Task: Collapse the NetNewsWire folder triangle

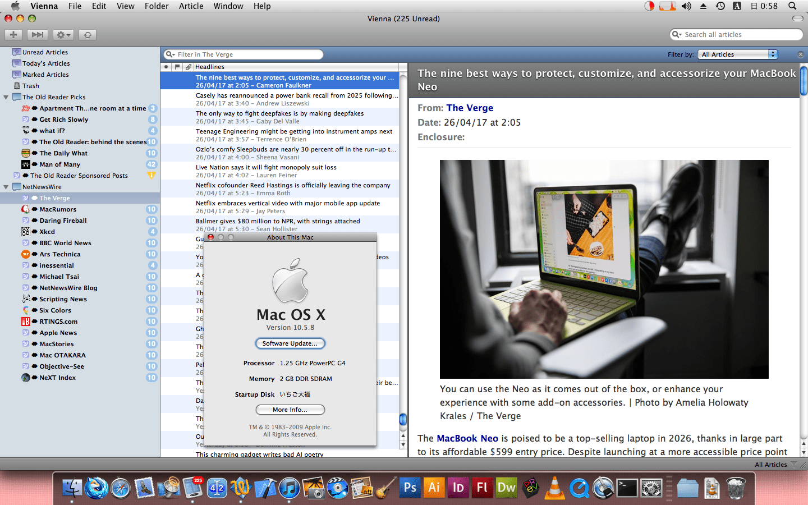Action: [x=6, y=187]
